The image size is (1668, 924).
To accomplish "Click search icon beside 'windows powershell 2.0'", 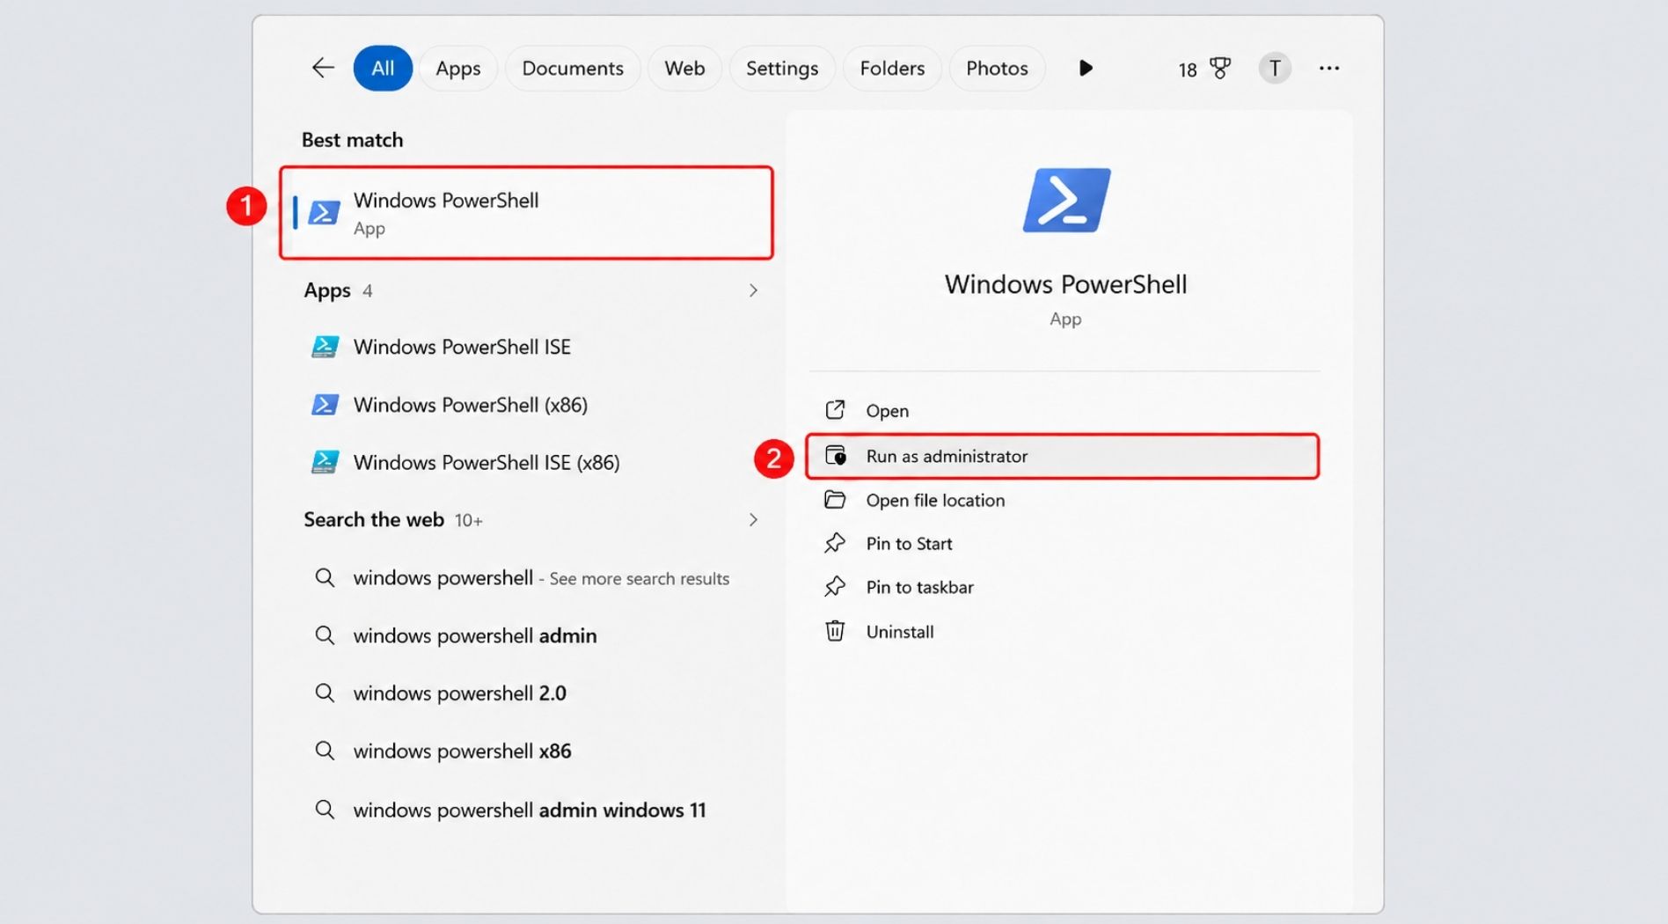I will click(325, 693).
